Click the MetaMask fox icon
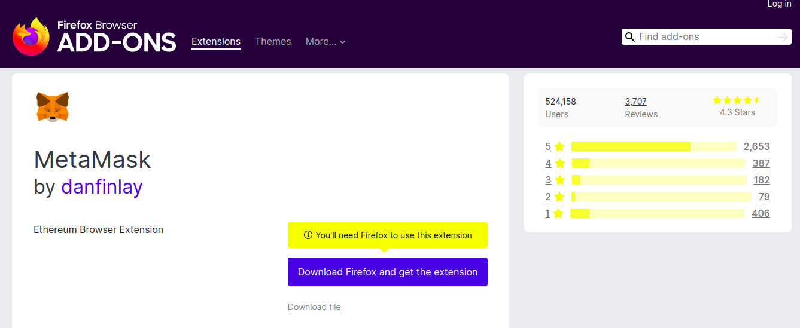The image size is (800, 328). point(53,107)
